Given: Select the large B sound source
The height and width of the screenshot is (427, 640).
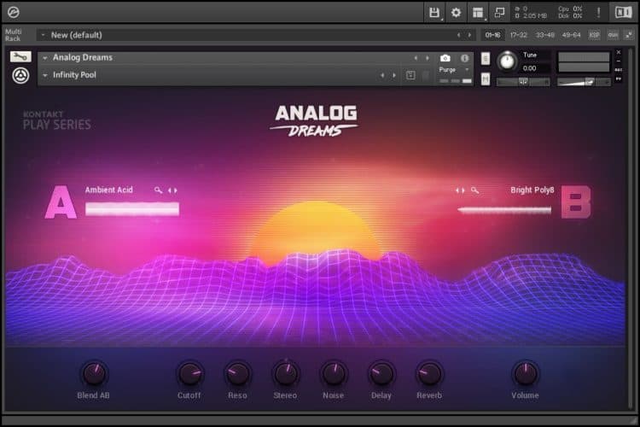Looking at the screenshot, I should tap(575, 204).
